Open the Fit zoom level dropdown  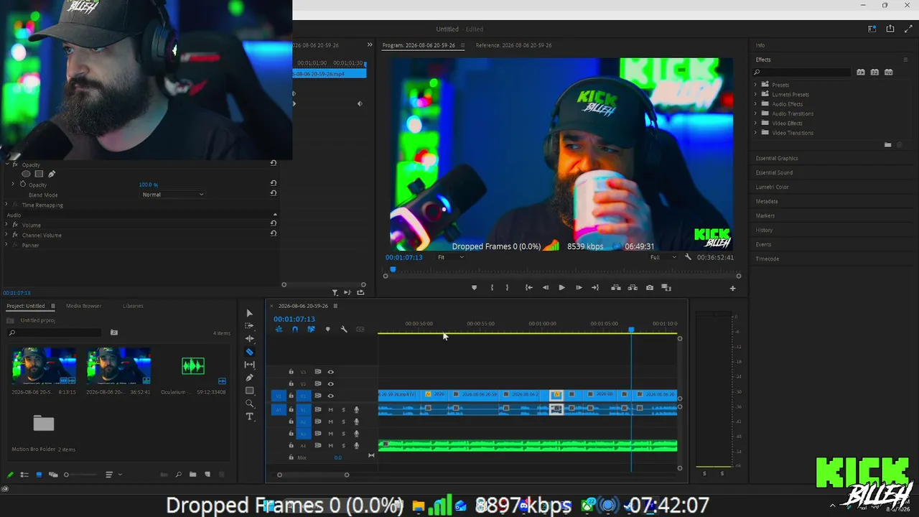click(451, 257)
